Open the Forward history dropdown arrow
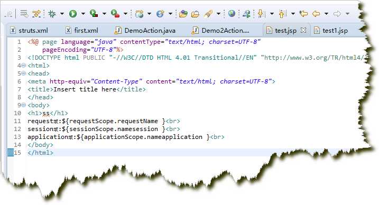The width and height of the screenshot is (379, 205). click(x=347, y=14)
